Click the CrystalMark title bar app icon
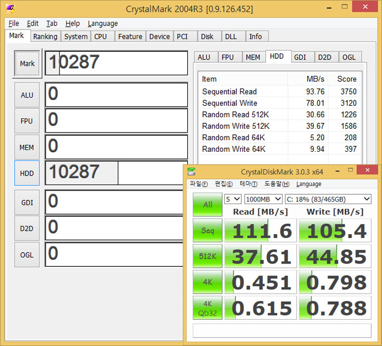 click(x=10, y=9)
